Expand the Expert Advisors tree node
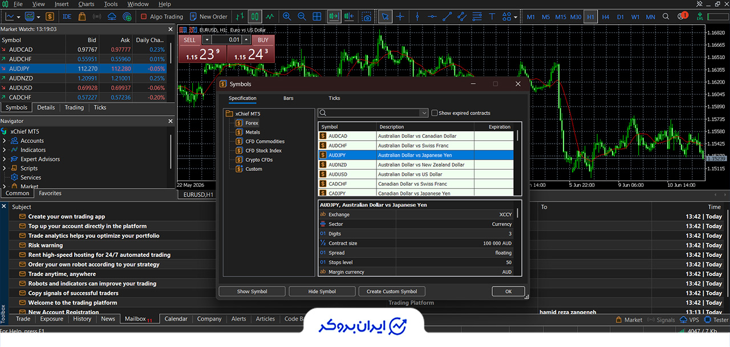Image resolution: width=730 pixels, height=347 pixels. 4,159
